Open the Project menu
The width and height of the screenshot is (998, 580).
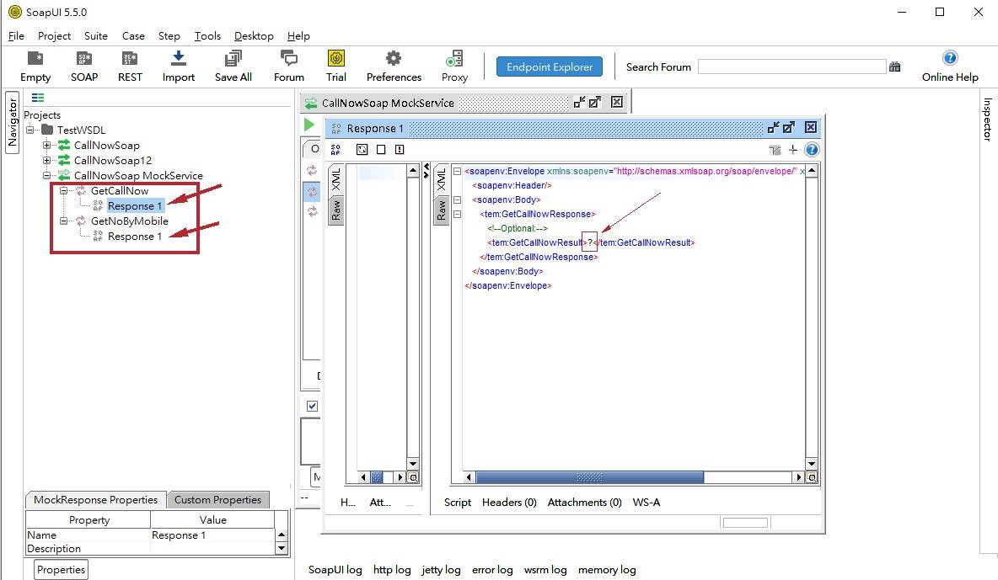(x=54, y=35)
